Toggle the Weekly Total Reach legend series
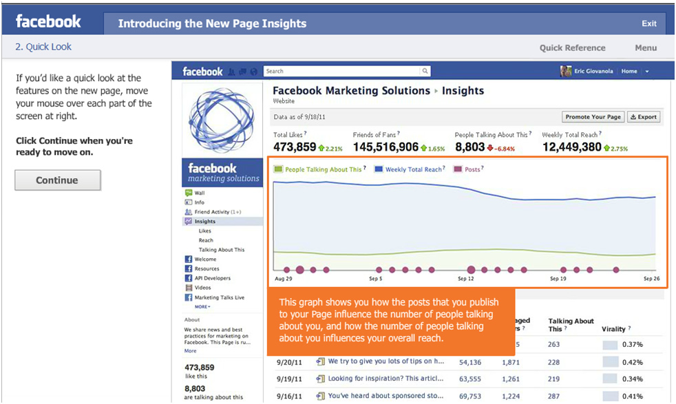The image size is (676, 404). tap(410, 169)
